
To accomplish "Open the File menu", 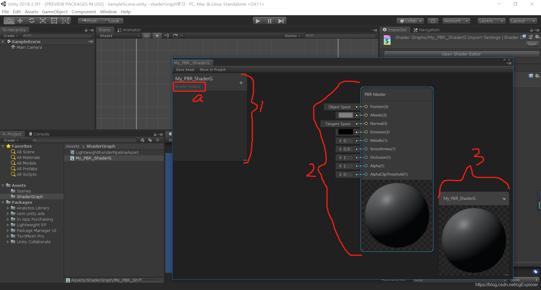I will (5, 12).
